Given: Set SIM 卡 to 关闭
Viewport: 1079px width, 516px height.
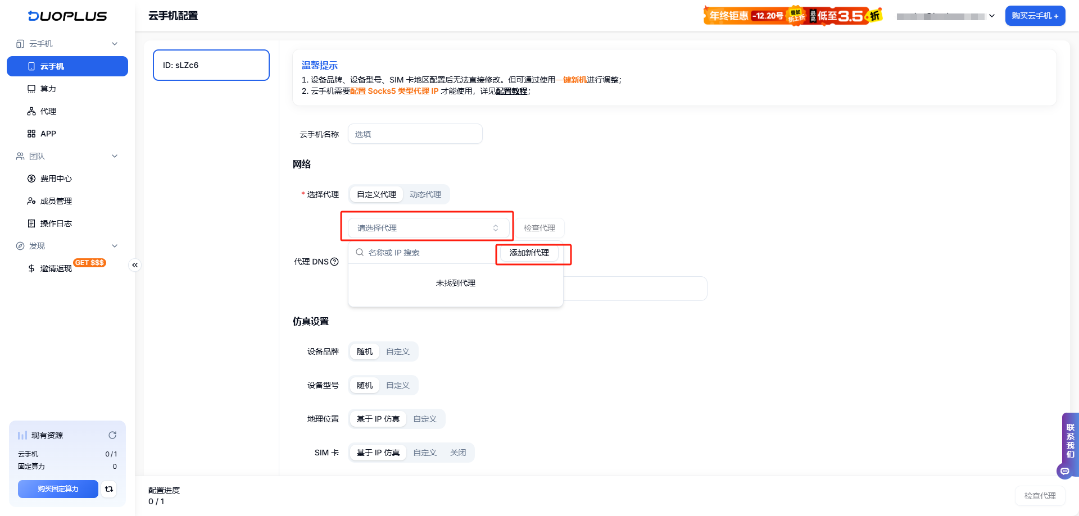Looking at the screenshot, I should 458,452.
